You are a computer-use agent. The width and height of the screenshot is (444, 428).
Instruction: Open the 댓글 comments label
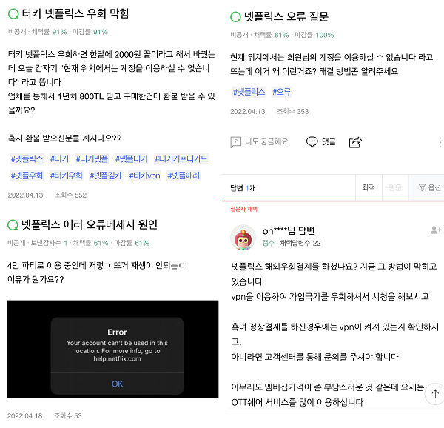tap(329, 141)
